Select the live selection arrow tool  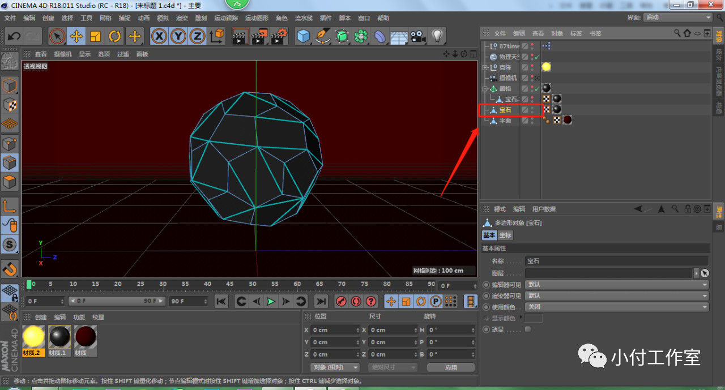pos(57,37)
